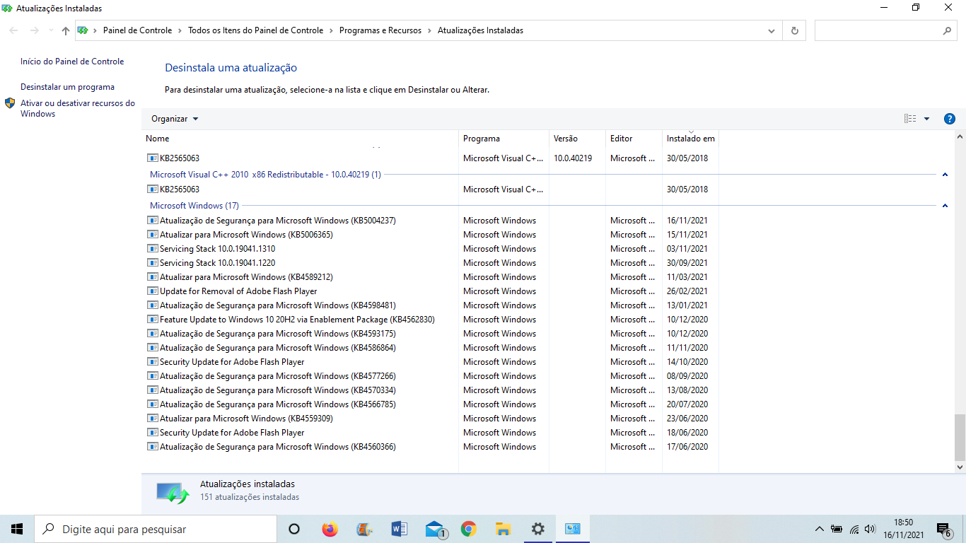Click icon of KB4566785 update row
Screen dimensions: 966x543
tap(153, 404)
